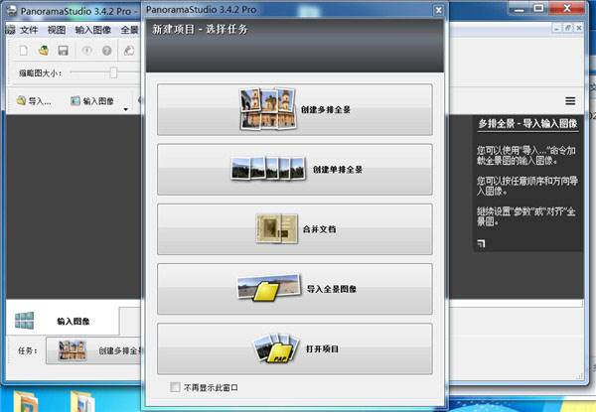Choose 创建单排全景 in the dialog
This screenshot has width=596, height=412.
pyautogui.click(x=295, y=170)
